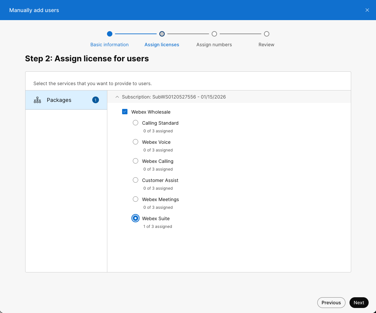The width and height of the screenshot is (376, 313).
Task: Select the Webex Meetings license option
Action: (136, 199)
